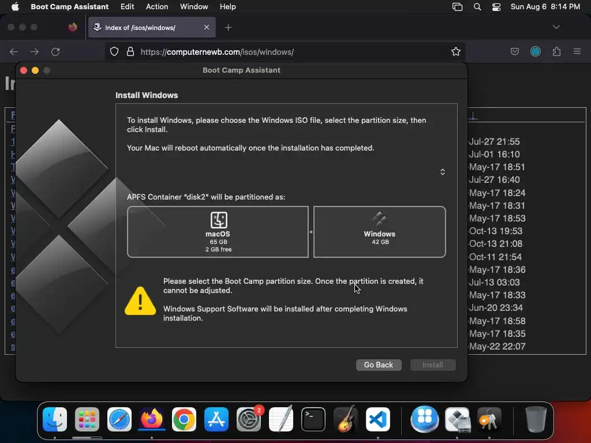
Task: Click the Firefox logo left of the tab
Action: 73,27
